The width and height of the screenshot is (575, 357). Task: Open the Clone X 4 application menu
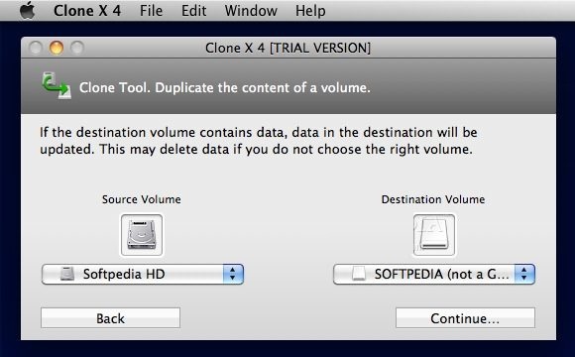(87, 11)
